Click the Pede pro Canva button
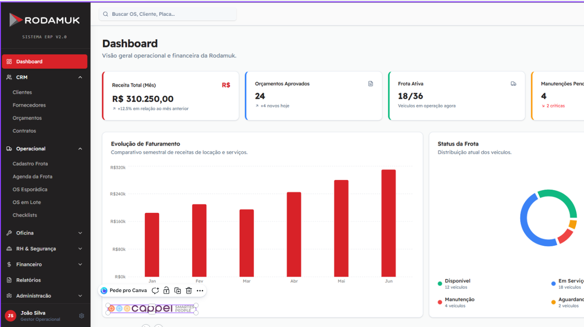The width and height of the screenshot is (584, 327). (x=124, y=291)
